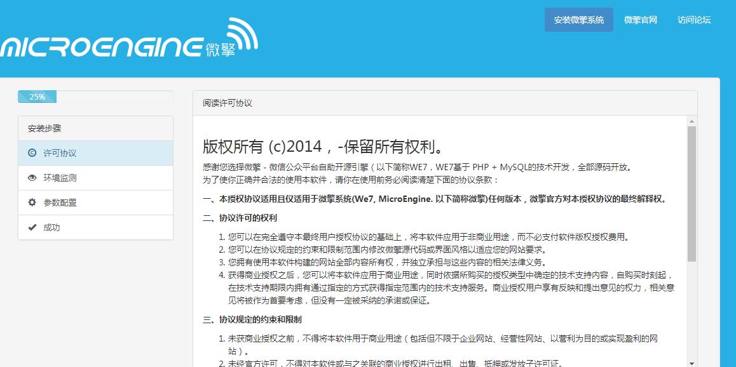Visit the 访问论坛 forum link
The image size is (736, 367).
(694, 19)
